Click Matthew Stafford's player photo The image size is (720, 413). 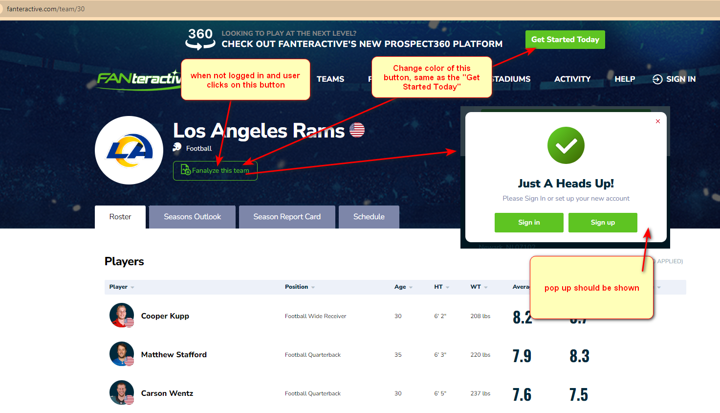pos(122,354)
